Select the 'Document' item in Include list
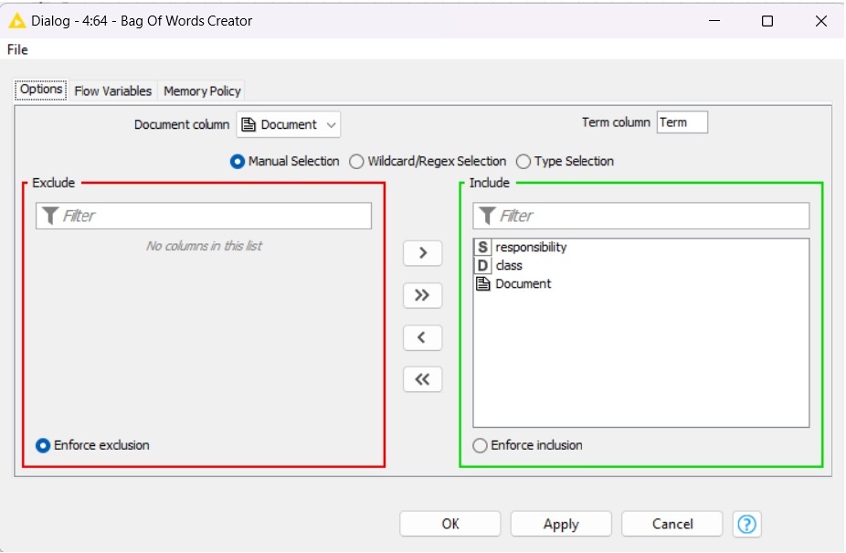The image size is (846, 553). click(523, 284)
